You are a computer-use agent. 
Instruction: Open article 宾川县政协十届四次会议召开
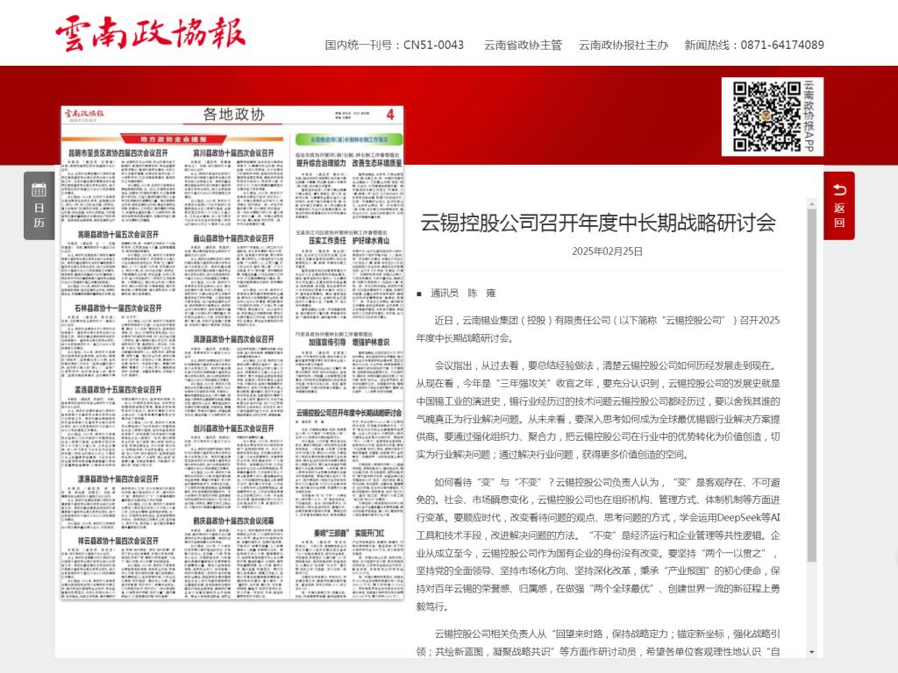click(233, 152)
